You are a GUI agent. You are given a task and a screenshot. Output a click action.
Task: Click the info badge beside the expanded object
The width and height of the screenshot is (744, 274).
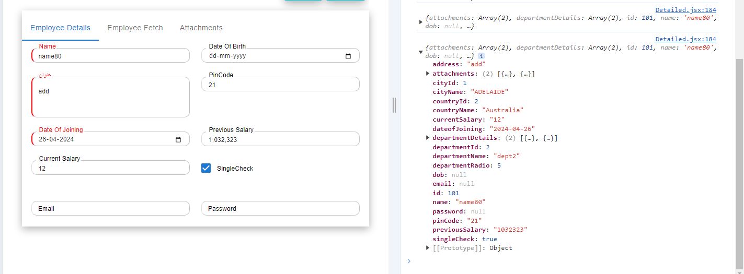(481, 56)
